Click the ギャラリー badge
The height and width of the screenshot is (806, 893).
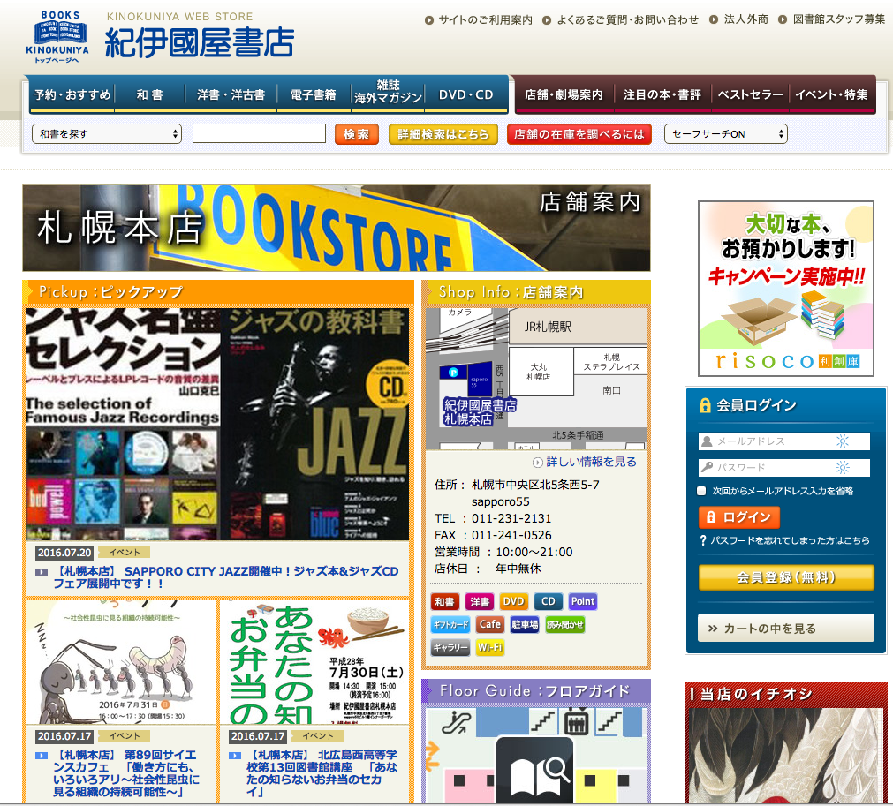(x=450, y=647)
